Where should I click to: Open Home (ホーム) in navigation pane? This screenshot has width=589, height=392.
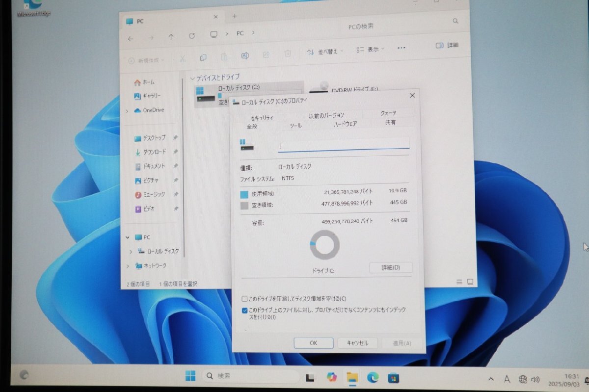tap(144, 82)
